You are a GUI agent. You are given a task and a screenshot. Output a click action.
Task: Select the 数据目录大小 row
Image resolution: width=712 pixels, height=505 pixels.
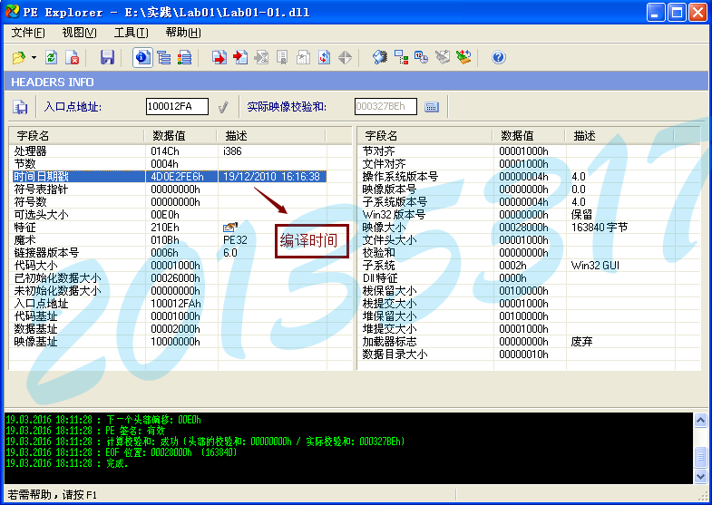point(518,354)
